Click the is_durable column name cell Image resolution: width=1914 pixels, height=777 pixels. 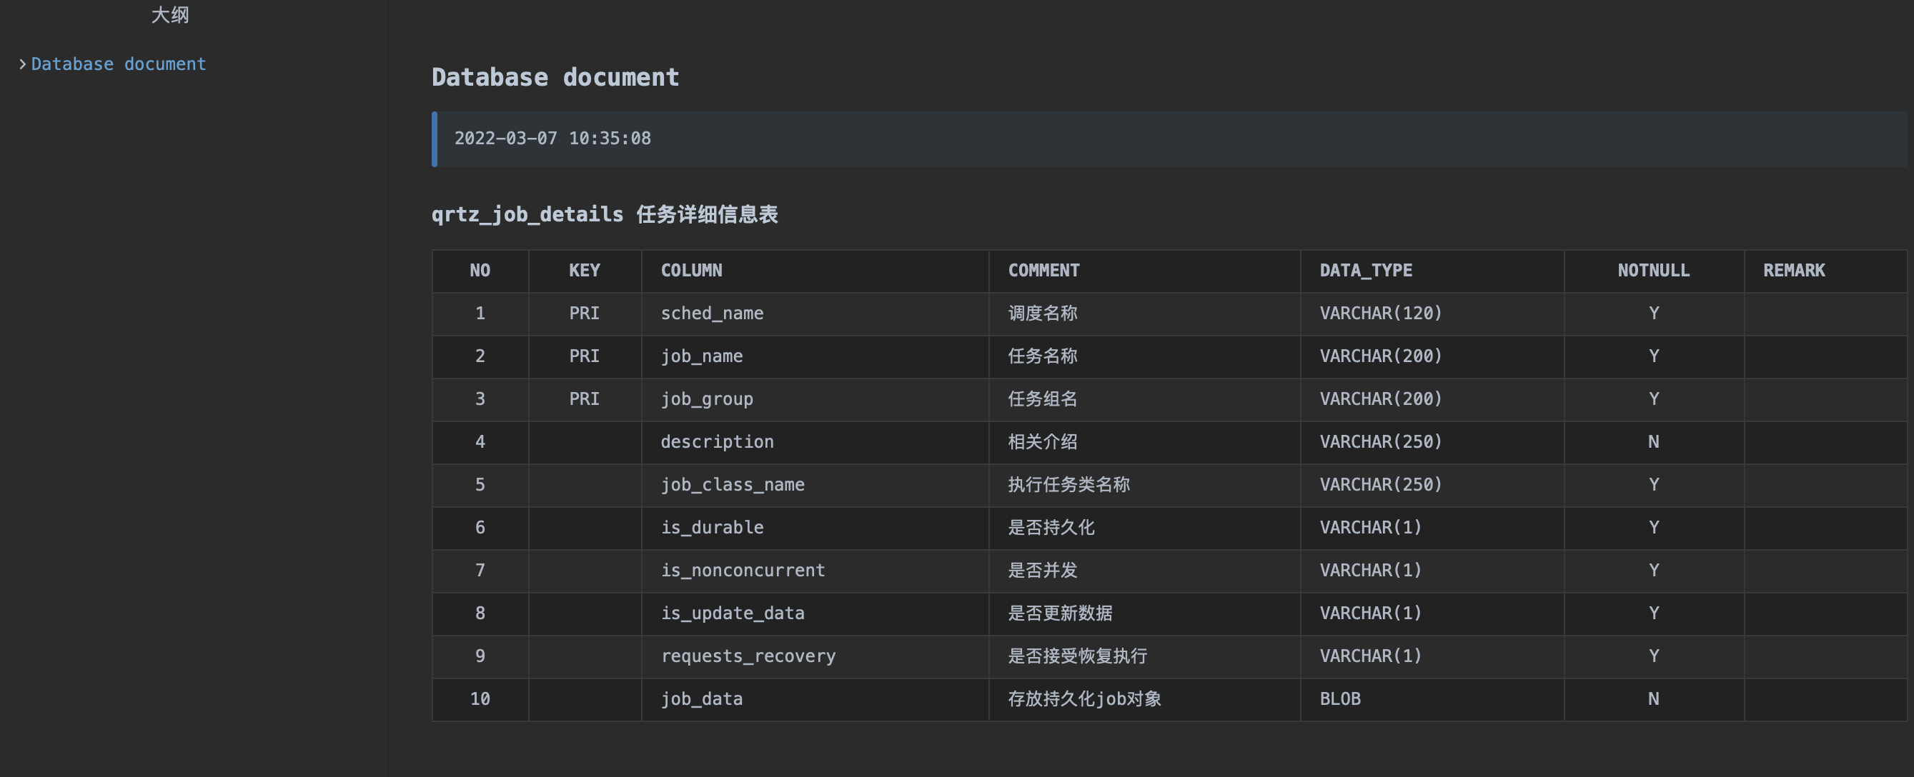click(713, 527)
